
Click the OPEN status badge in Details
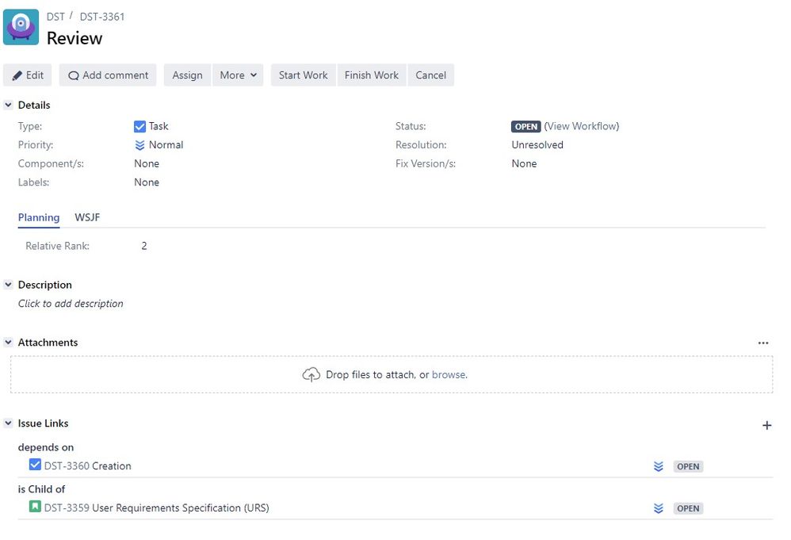pos(525,127)
